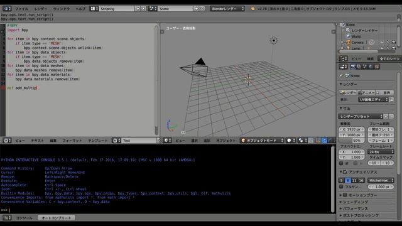
Task: Open the ヘルプ menu
Action: click(x=80, y=9)
